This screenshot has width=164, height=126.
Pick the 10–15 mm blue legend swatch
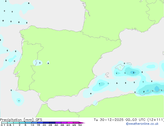click(x=34, y=123)
